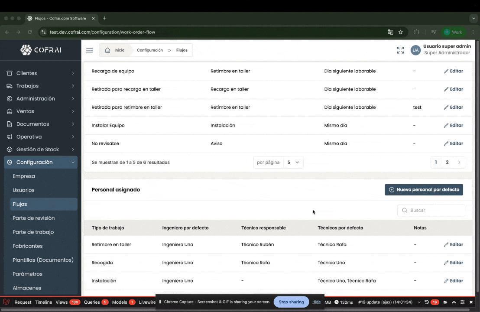Edit the Instalar Equipo flow row
The width and height of the screenshot is (480, 312).
(x=453, y=125)
